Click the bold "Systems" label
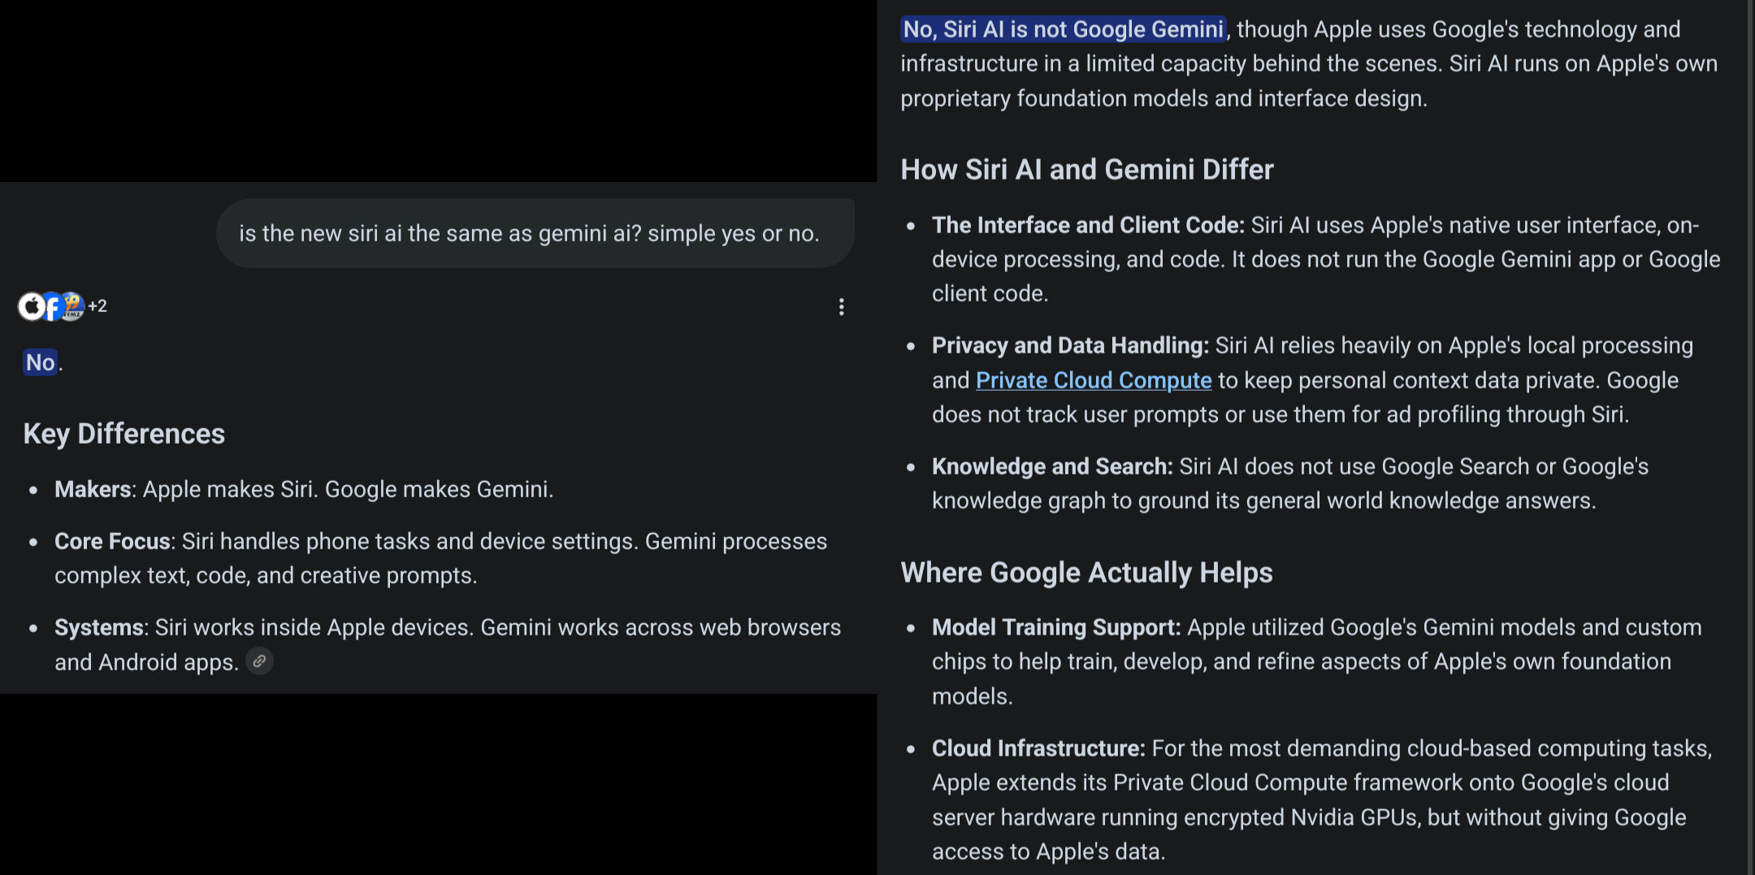 coord(99,627)
